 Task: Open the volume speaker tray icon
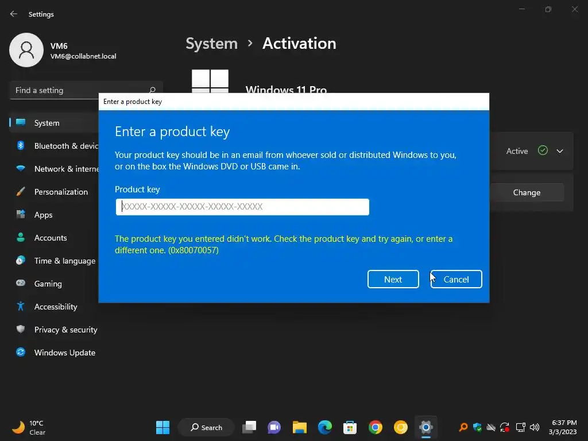pyautogui.click(x=535, y=427)
